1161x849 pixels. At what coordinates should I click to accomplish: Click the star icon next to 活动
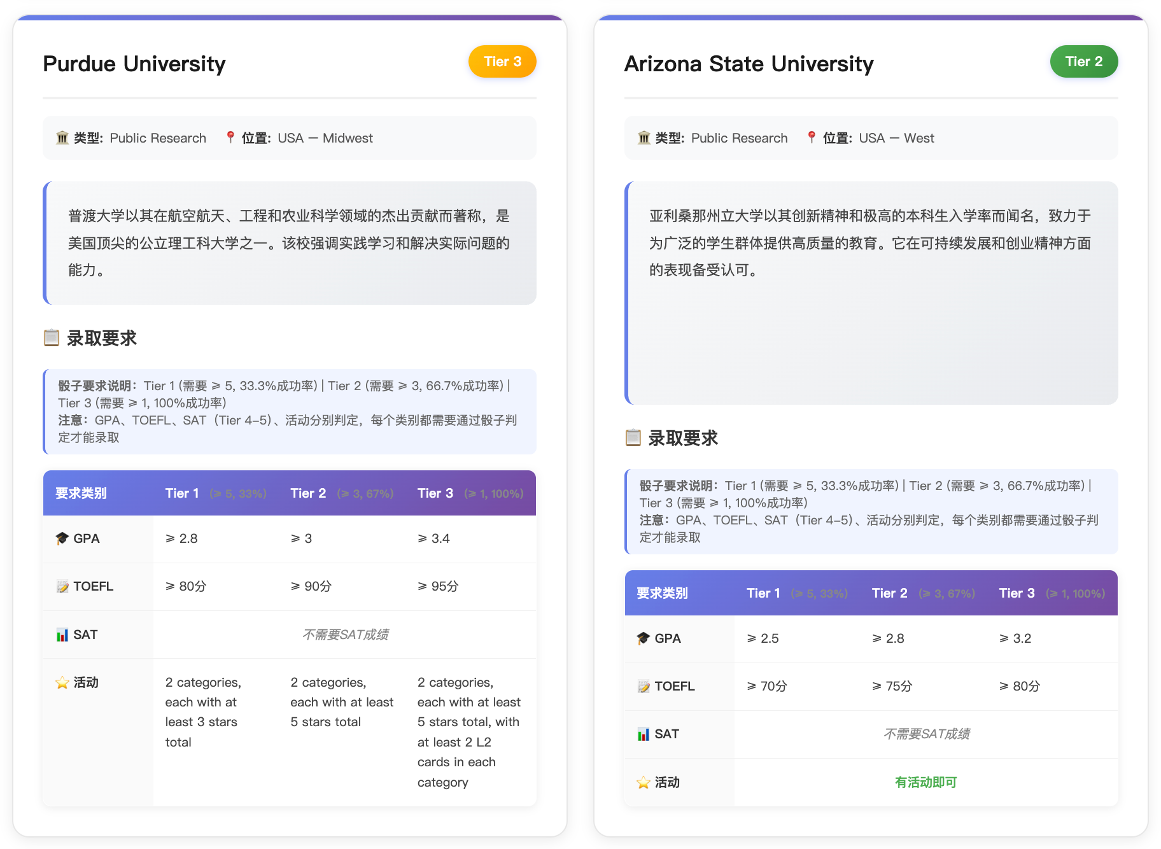[x=62, y=682]
